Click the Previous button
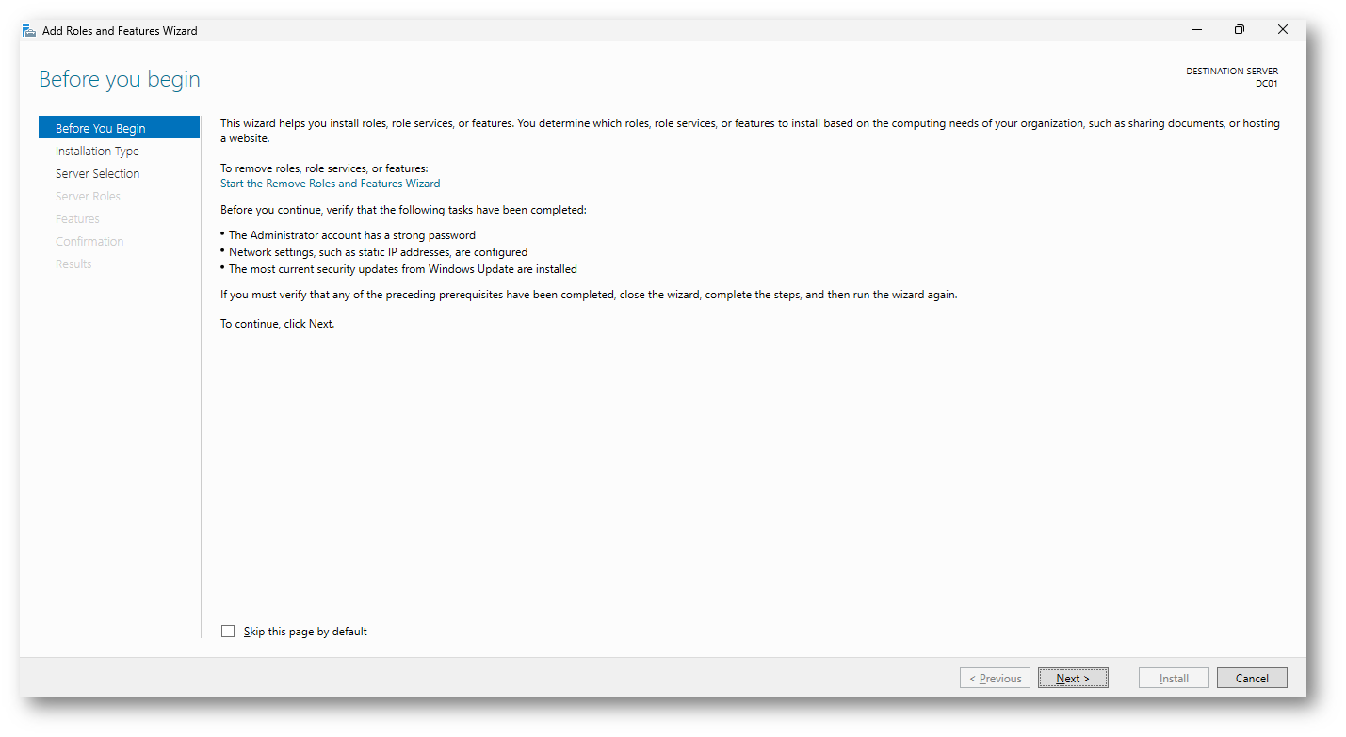1346x737 pixels. (x=995, y=678)
